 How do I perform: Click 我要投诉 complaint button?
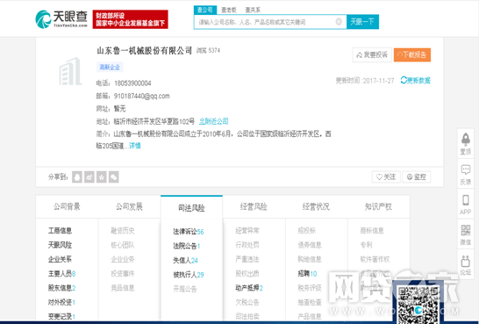pyautogui.click(x=372, y=55)
